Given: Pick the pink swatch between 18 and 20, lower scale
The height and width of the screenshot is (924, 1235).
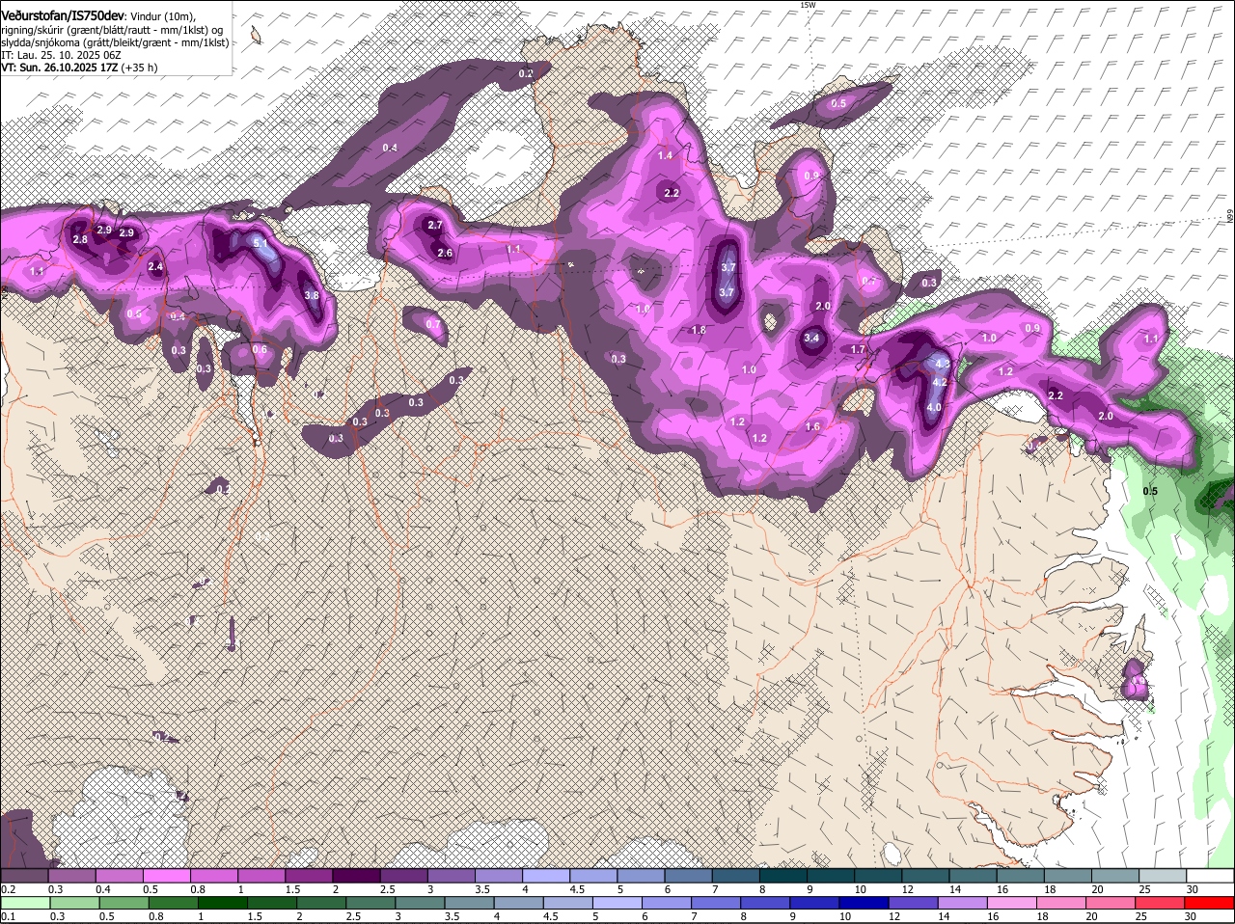Looking at the screenshot, I should [1061, 902].
